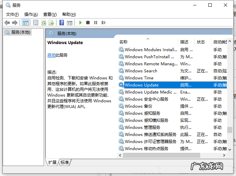This screenshot has width=236, height=176.
Task: Click the horizontal scrollbar right arrow
Action: pos(224,155)
